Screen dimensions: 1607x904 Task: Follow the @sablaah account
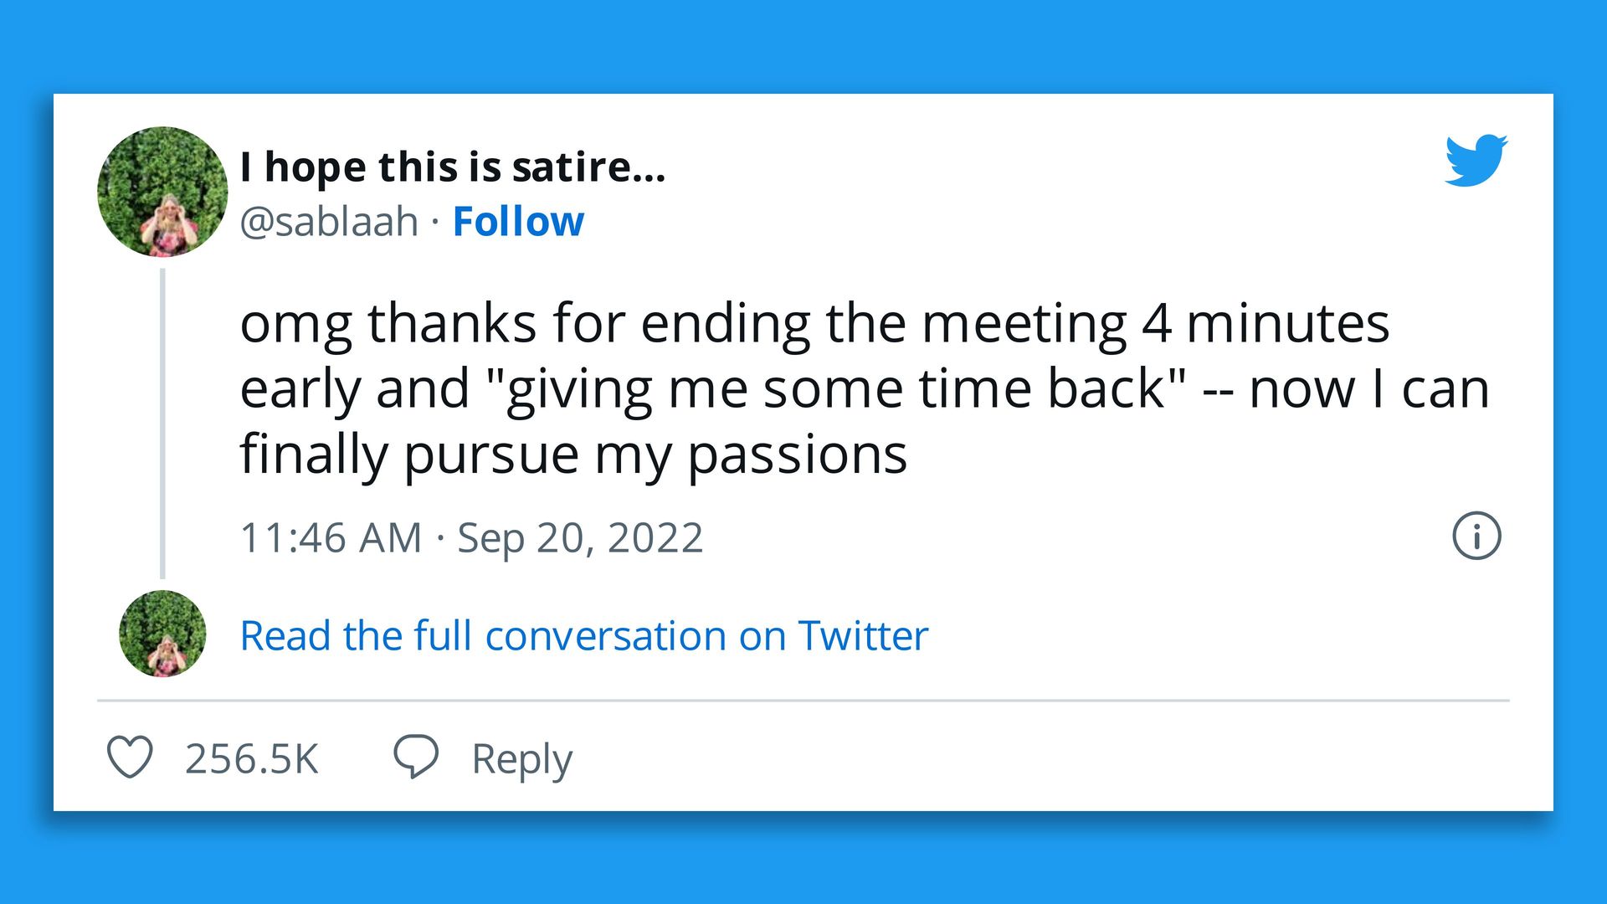[x=518, y=222]
